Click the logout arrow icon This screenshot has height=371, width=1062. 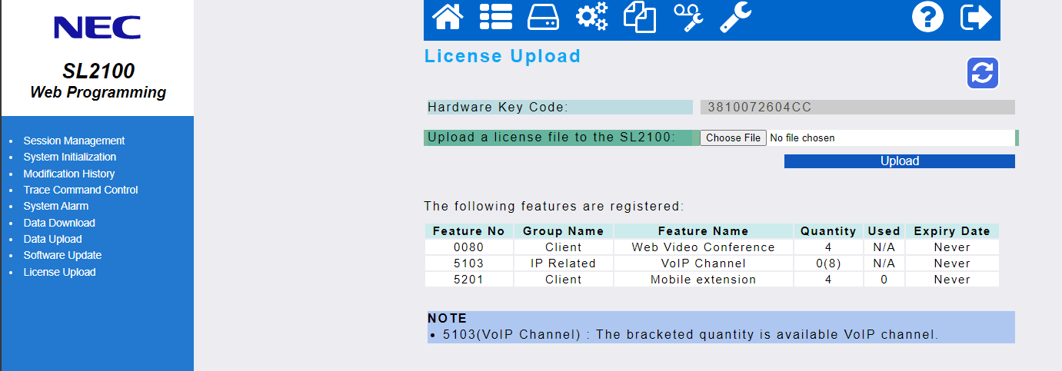(x=977, y=17)
